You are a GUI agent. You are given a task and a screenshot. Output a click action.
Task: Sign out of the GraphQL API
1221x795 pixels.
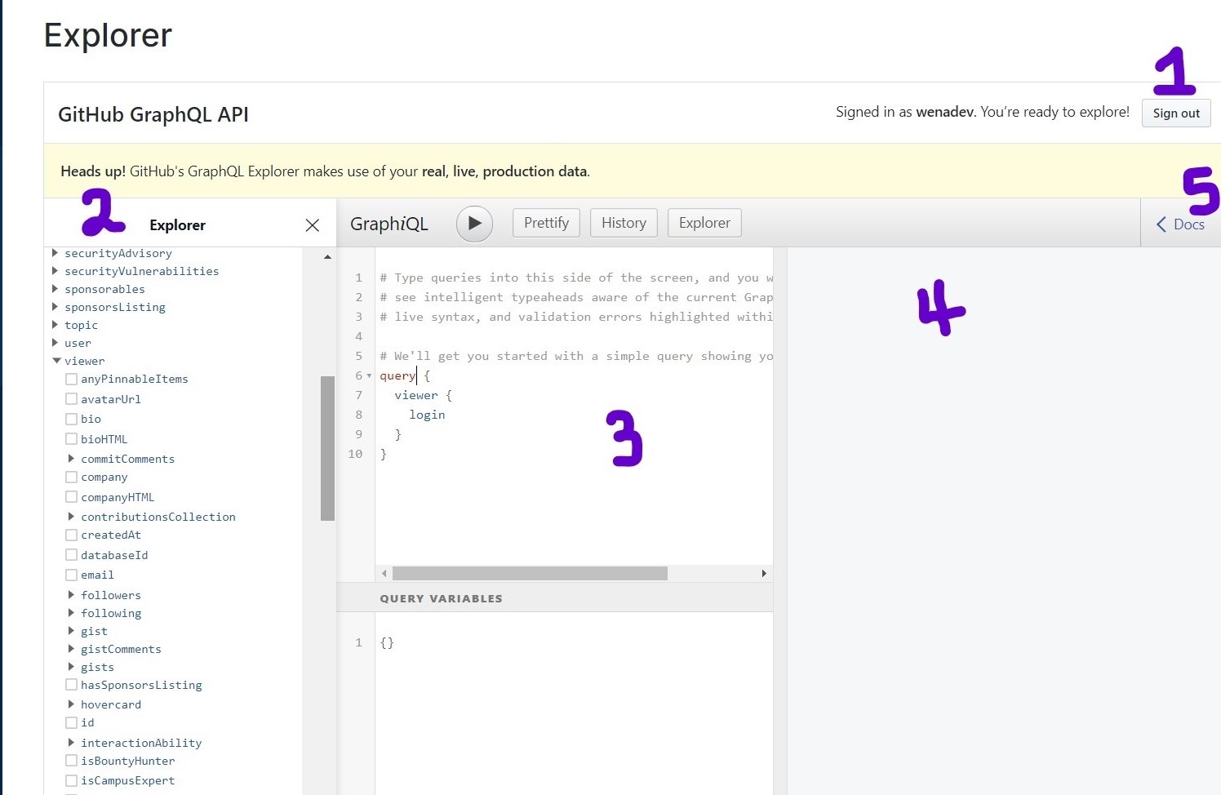(1176, 113)
